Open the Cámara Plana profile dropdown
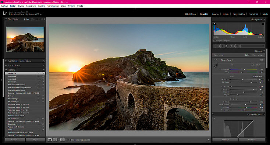The width and height of the screenshot is (270, 145). coord(227,60)
